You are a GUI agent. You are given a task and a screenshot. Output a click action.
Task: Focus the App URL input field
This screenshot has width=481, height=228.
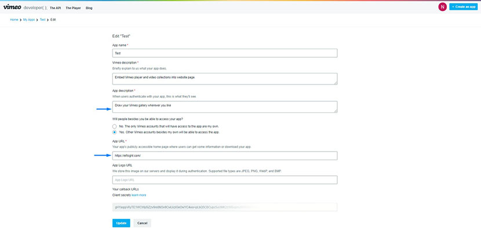(x=225, y=156)
